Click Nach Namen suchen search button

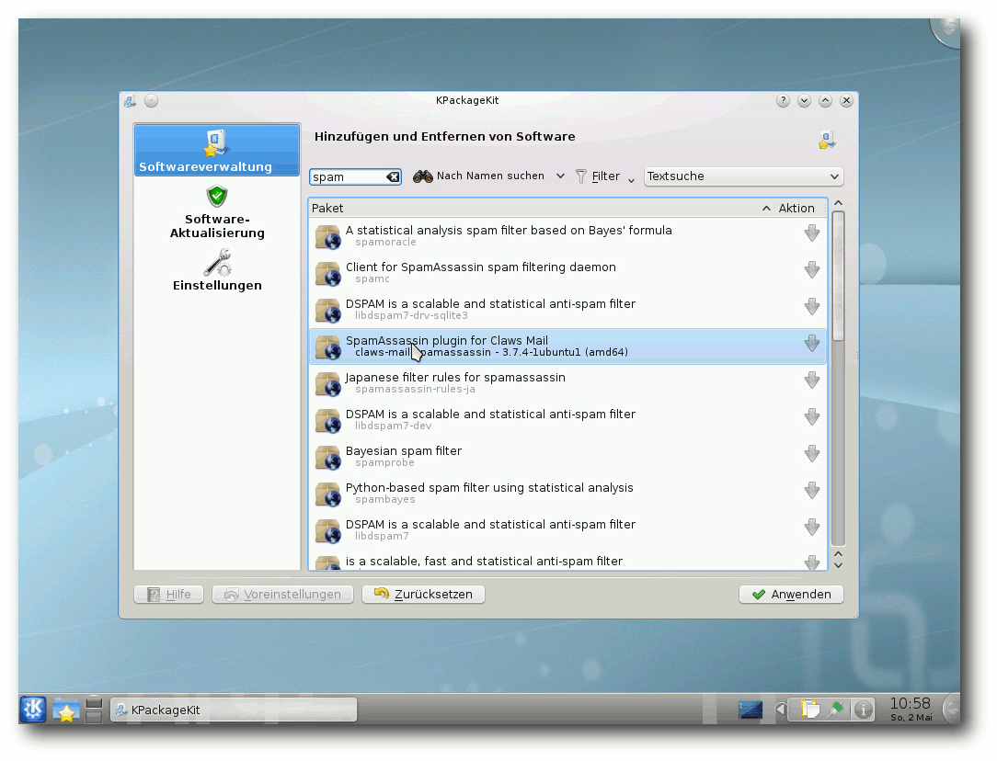(x=478, y=176)
